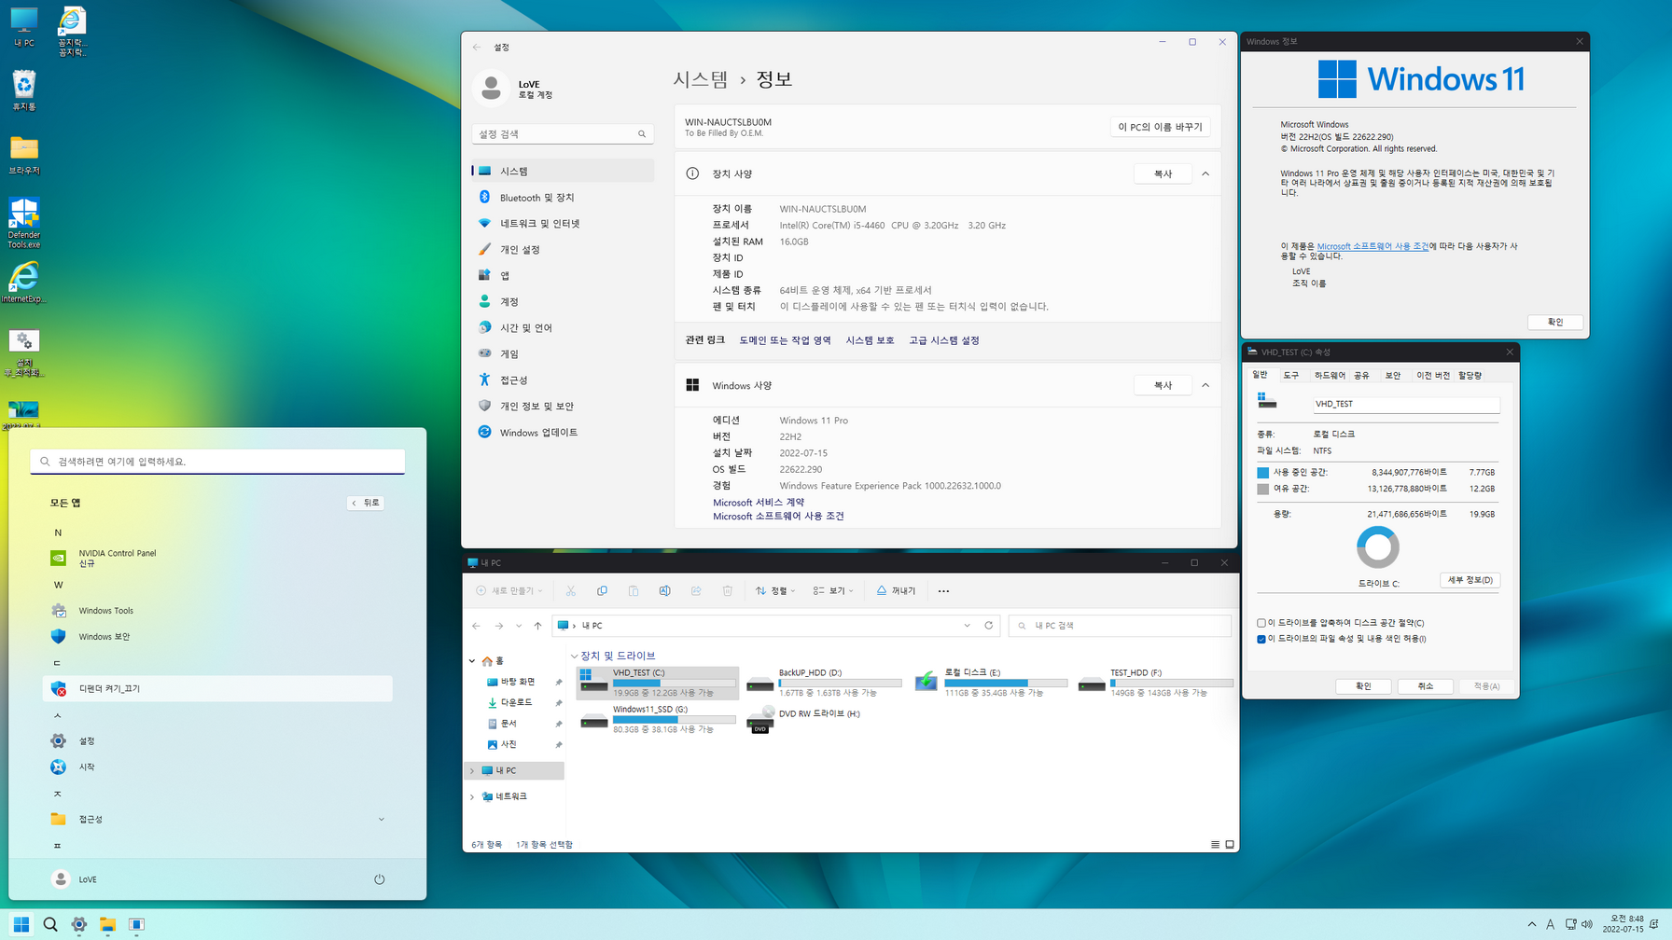The image size is (1672, 940).
Task: Collapse 홈 node in navigation pane
Action: pos(472,661)
